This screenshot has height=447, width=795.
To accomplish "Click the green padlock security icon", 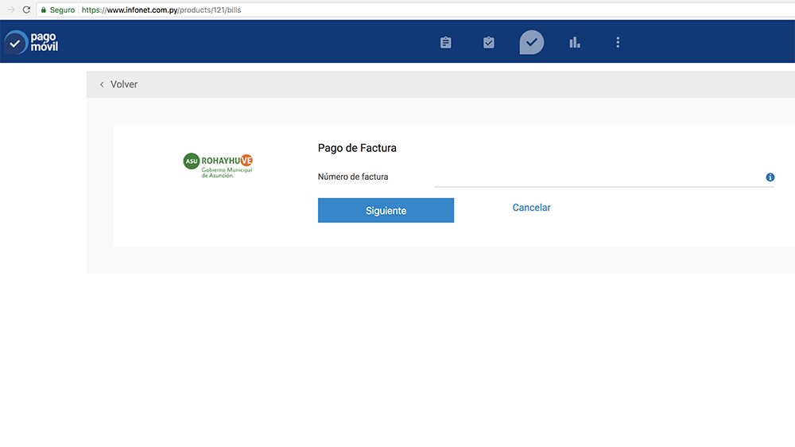I will point(44,10).
